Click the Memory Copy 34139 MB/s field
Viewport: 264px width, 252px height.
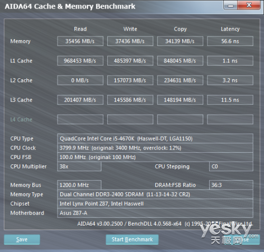point(180,41)
